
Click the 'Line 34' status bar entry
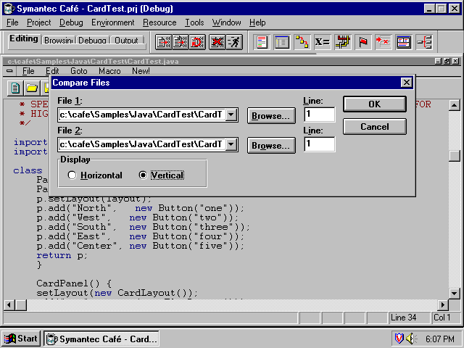coord(408,318)
